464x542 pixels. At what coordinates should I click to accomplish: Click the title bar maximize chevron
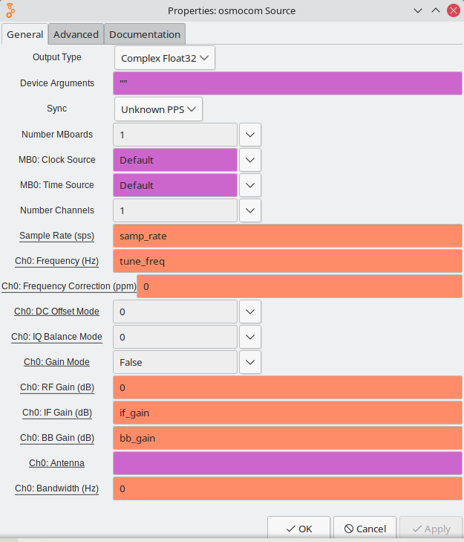coord(436,10)
